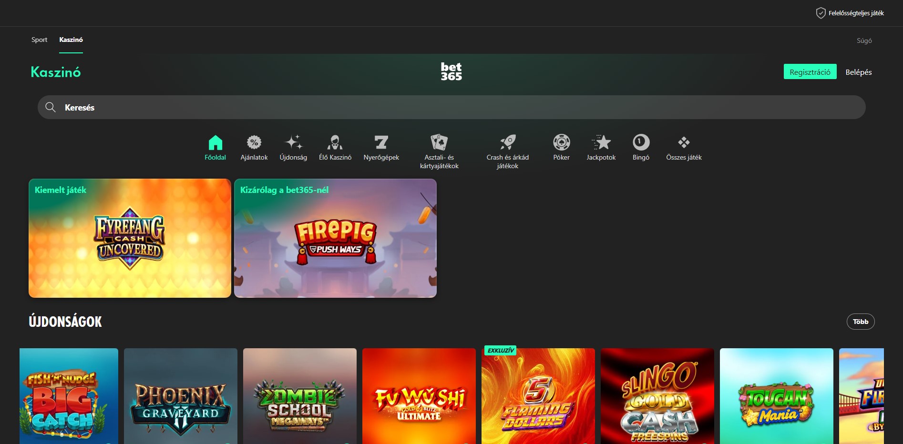Screen dimensions: 903x444
Task: Click the EXKLUZÍV badge on Flaming Dollars
Action: tap(500, 350)
